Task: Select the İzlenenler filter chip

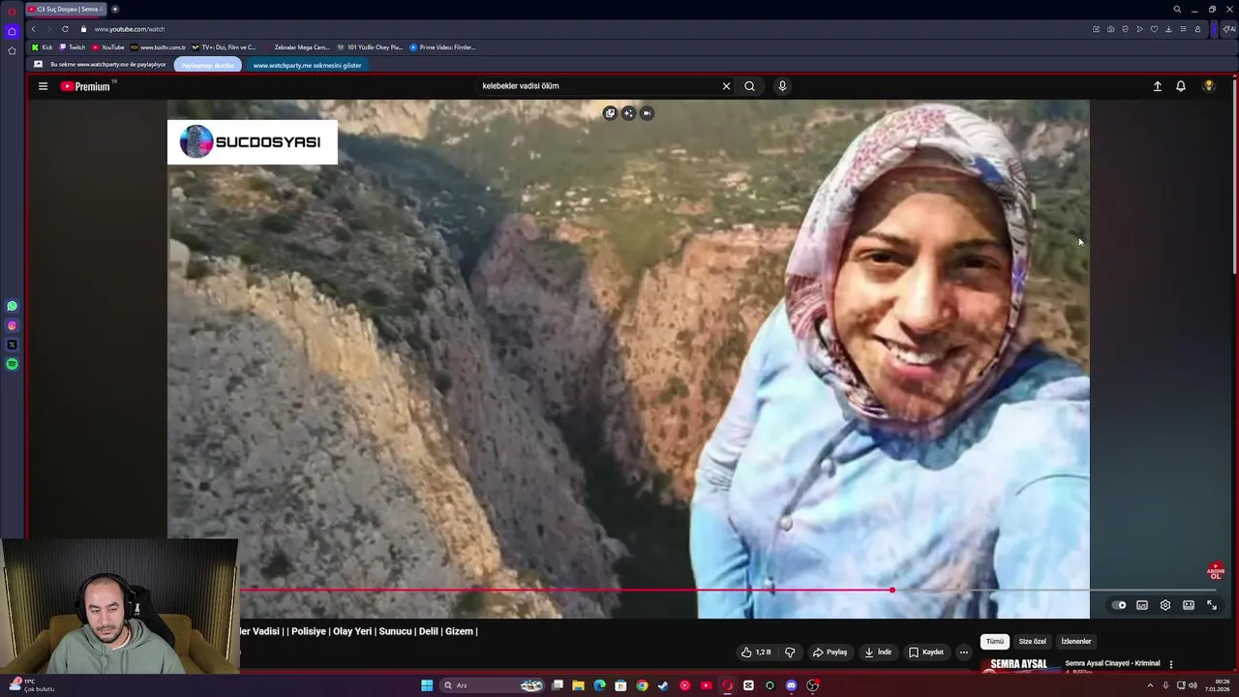Action: [1076, 641]
